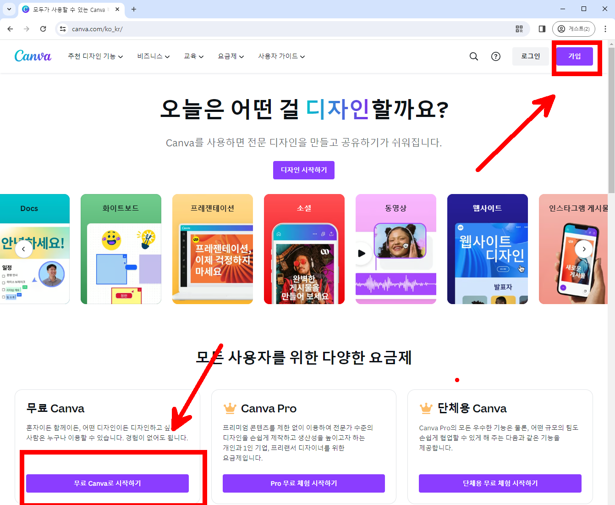
Task: Open a new browser tab
Action: coord(134,9)
